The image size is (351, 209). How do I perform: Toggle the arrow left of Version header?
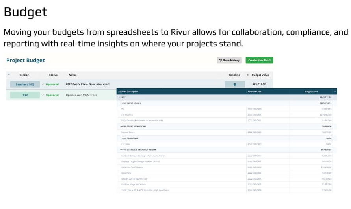(9, 75)
